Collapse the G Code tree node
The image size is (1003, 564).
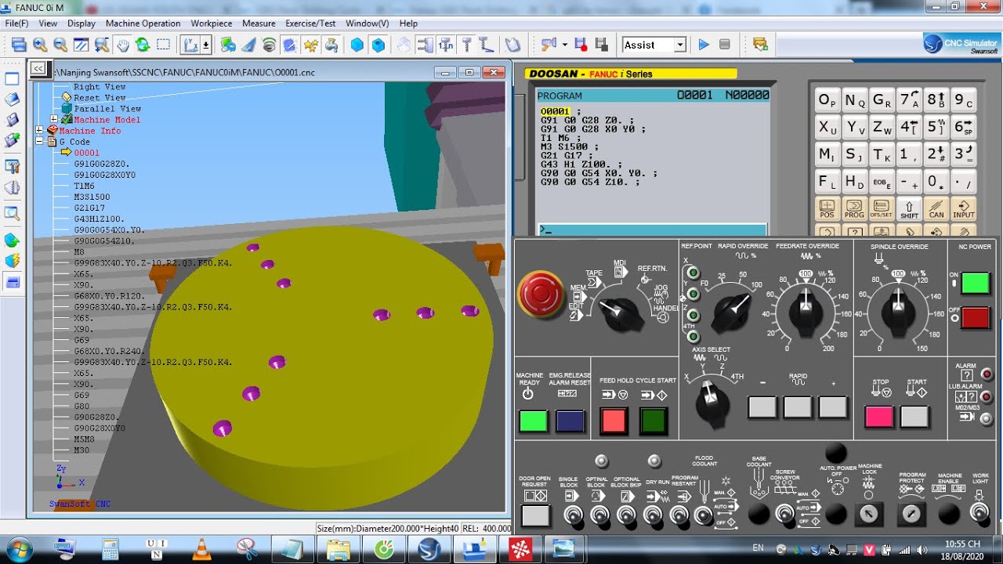[x=39, y=142]
